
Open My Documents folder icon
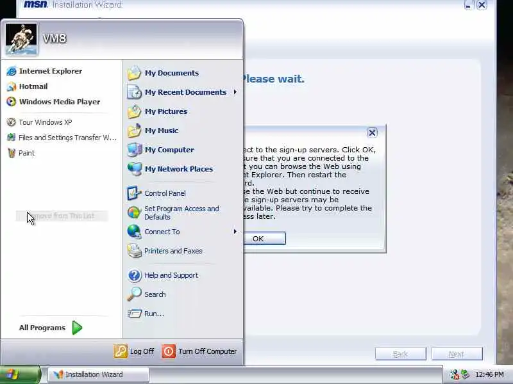[134, 73]
